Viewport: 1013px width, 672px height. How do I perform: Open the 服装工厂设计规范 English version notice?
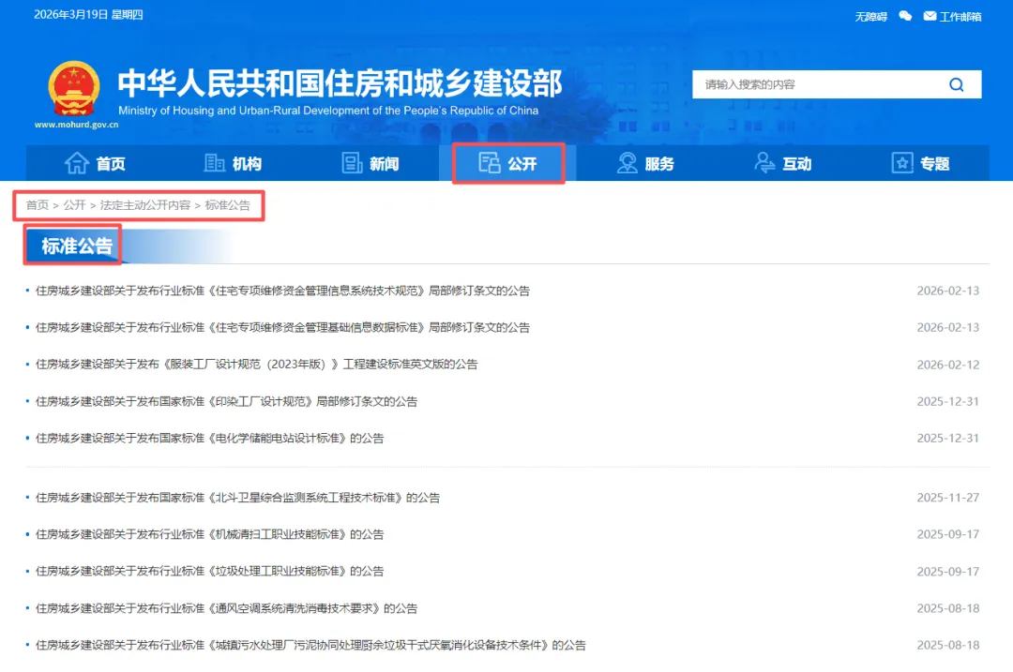(256, 365)
